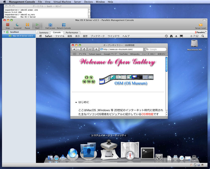Click Safari's forward arrow button
Screen dimensions: 210x169
point(78,49)
